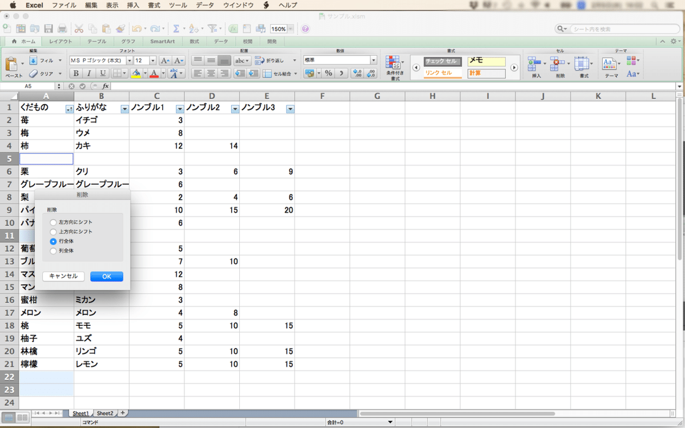Screen dimensions: 685x428
Task: Apply the red font color swatch
Action: pos(154,73)
